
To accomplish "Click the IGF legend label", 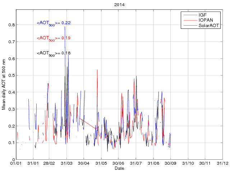I will (202, 15).
